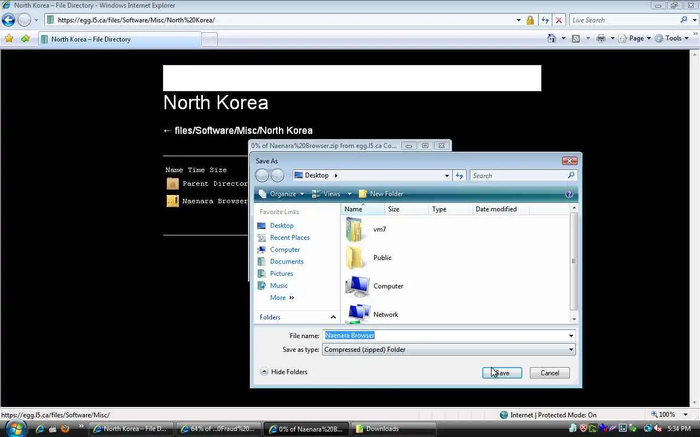Click the Home icon in IE toolbar

click(552, 38)
